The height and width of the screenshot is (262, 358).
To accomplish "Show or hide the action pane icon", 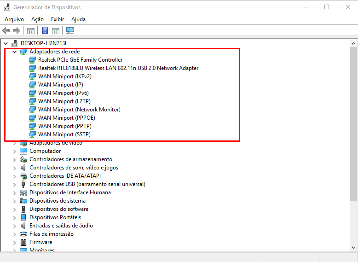I will pos(56,30).
